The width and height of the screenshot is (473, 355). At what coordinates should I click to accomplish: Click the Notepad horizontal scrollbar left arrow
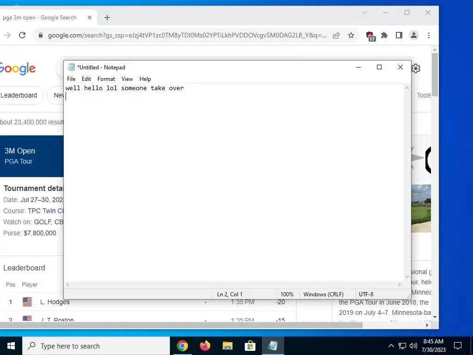67,285
